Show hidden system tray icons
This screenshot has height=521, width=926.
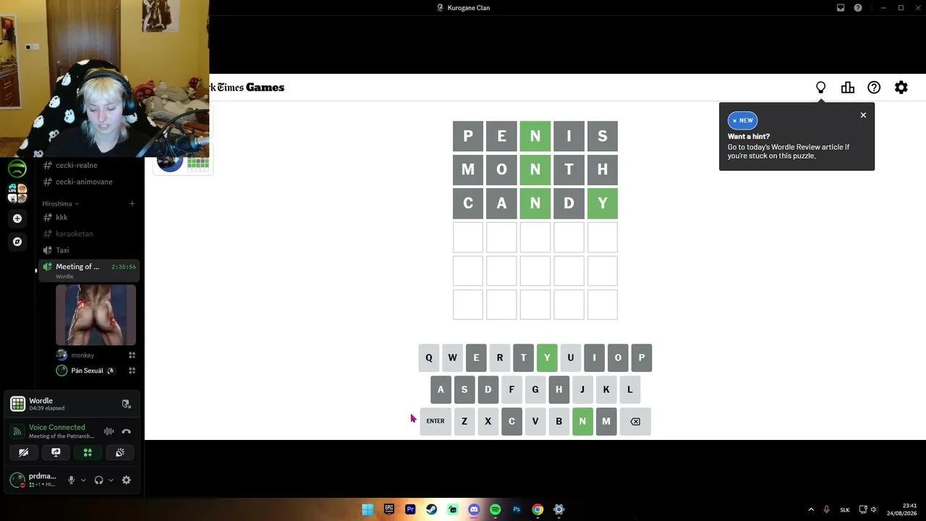811,509
